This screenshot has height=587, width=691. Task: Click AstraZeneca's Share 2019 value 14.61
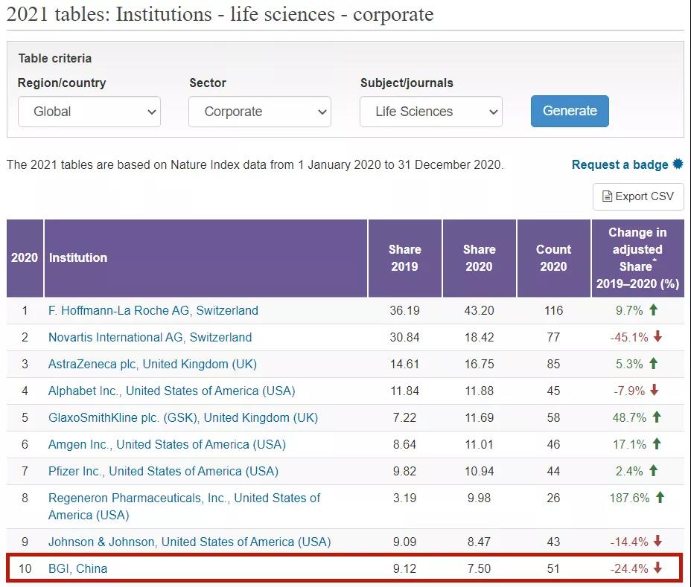click(x=404, y=365)
